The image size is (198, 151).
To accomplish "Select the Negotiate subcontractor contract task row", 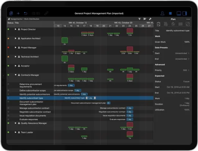I will pyautogui.click(x=80, y=112).
